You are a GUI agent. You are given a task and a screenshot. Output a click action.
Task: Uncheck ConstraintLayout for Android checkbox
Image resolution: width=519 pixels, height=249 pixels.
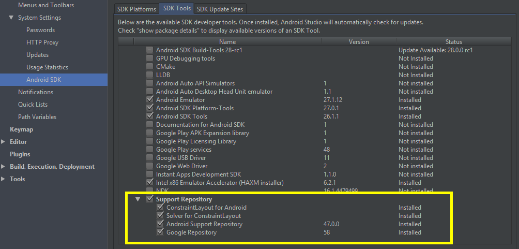[x=161, y=207]
